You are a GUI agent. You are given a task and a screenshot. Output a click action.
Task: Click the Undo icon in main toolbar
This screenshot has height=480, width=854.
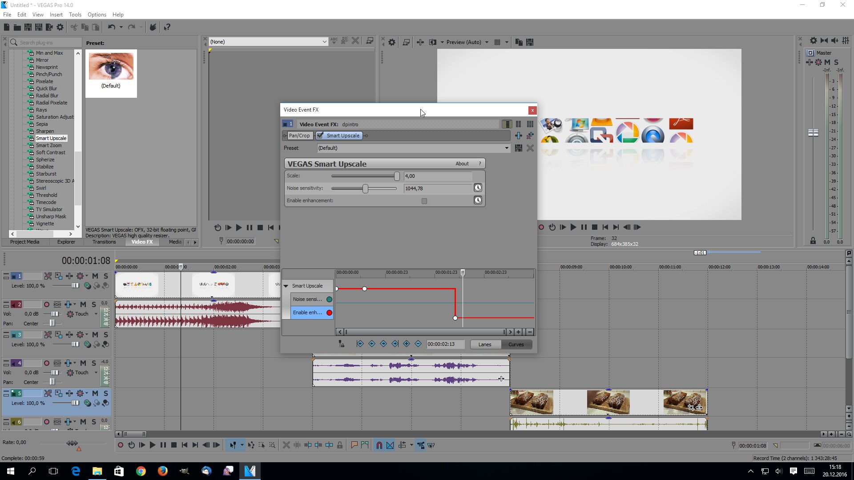click(x=111, y=27)
